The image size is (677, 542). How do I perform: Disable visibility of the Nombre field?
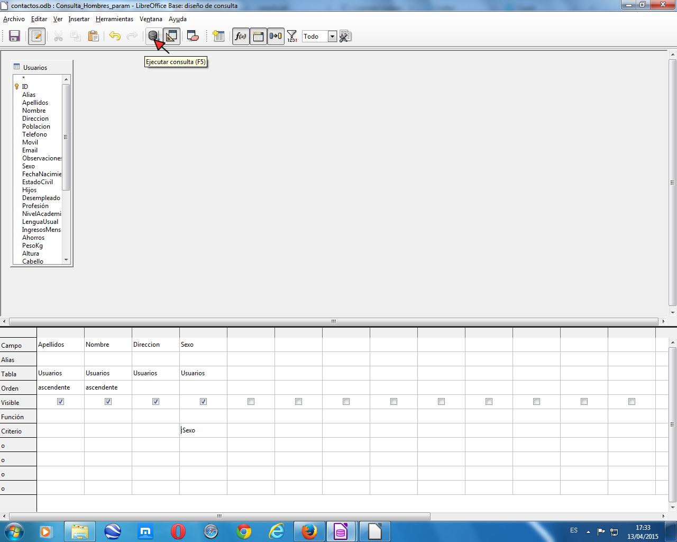[108, 401]
